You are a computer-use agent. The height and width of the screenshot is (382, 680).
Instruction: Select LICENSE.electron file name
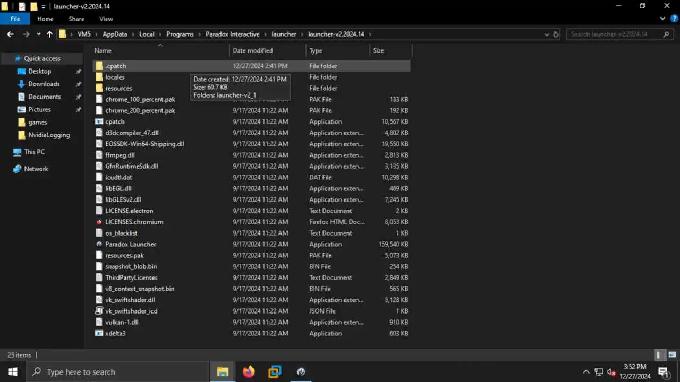129,211
